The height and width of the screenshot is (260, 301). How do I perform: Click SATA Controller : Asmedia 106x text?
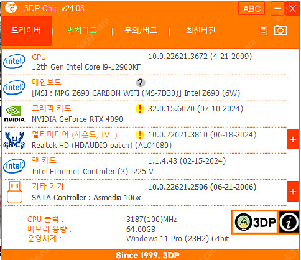point(86,198)
